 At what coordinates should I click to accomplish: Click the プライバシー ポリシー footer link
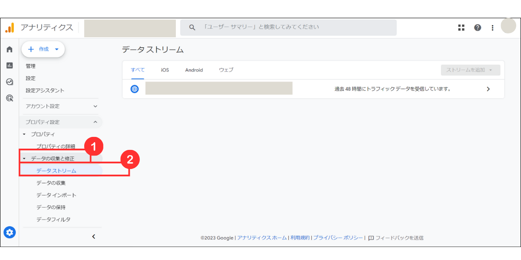coord(338,238)
